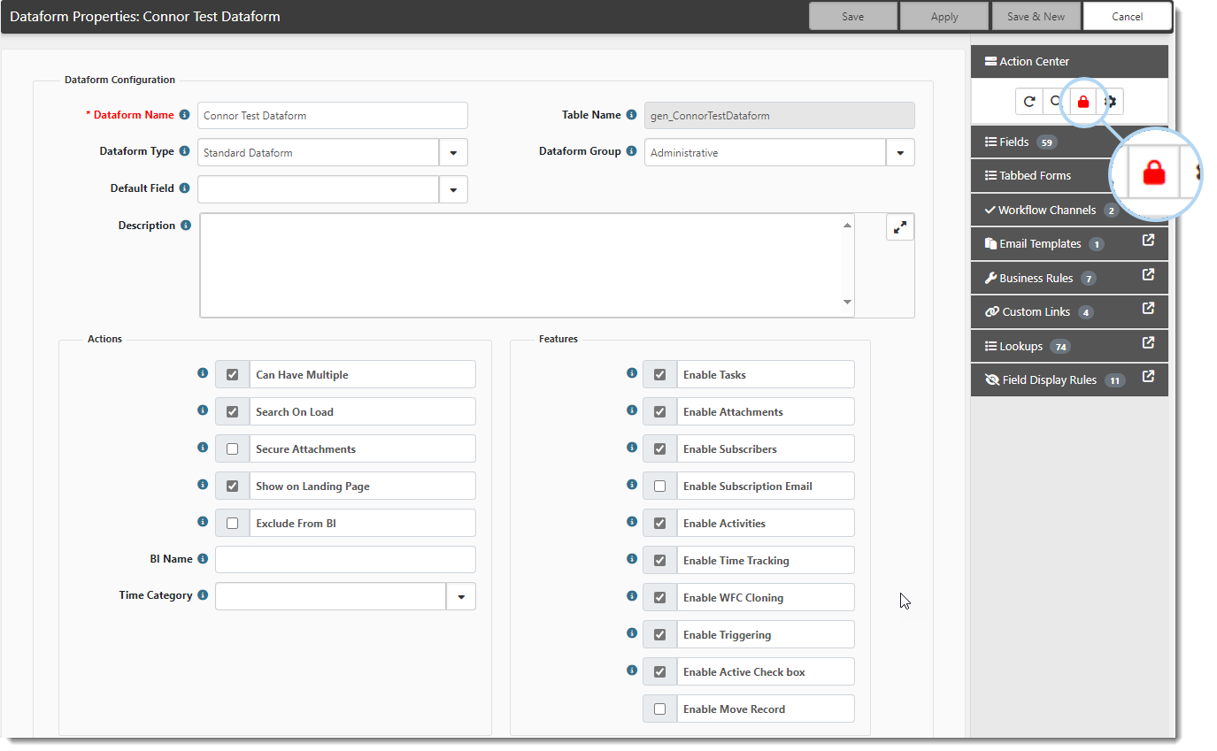
Task: Click info icon next to Enable Tasks
Action: (631, 373)
